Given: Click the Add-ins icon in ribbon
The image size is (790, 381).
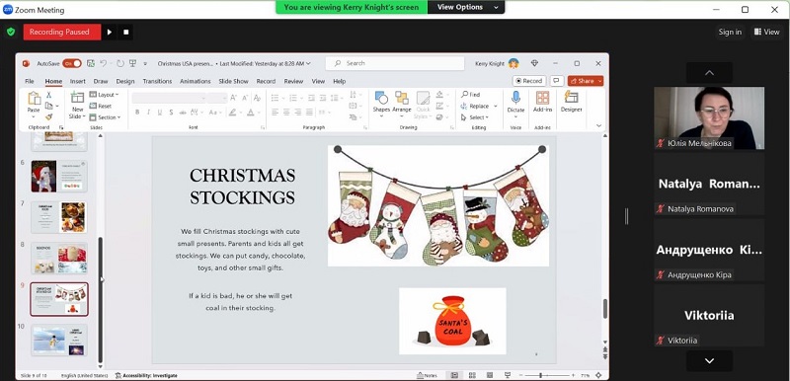Looking at the screenshot, I should click(x=542, y=98).
